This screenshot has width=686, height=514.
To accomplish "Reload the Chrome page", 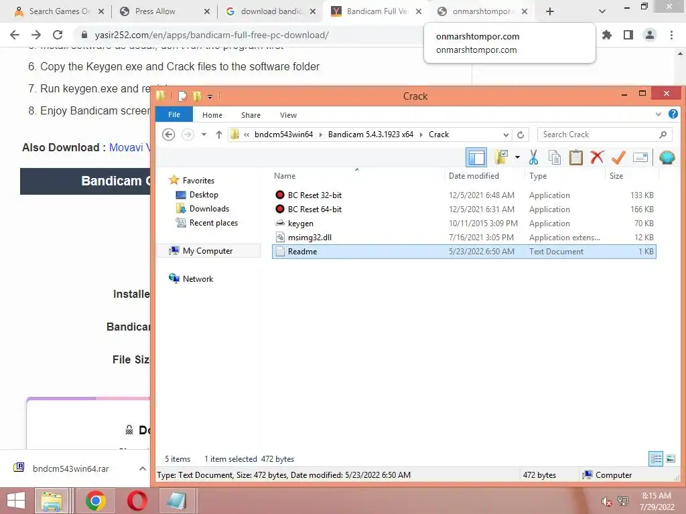I will (58, 35).
